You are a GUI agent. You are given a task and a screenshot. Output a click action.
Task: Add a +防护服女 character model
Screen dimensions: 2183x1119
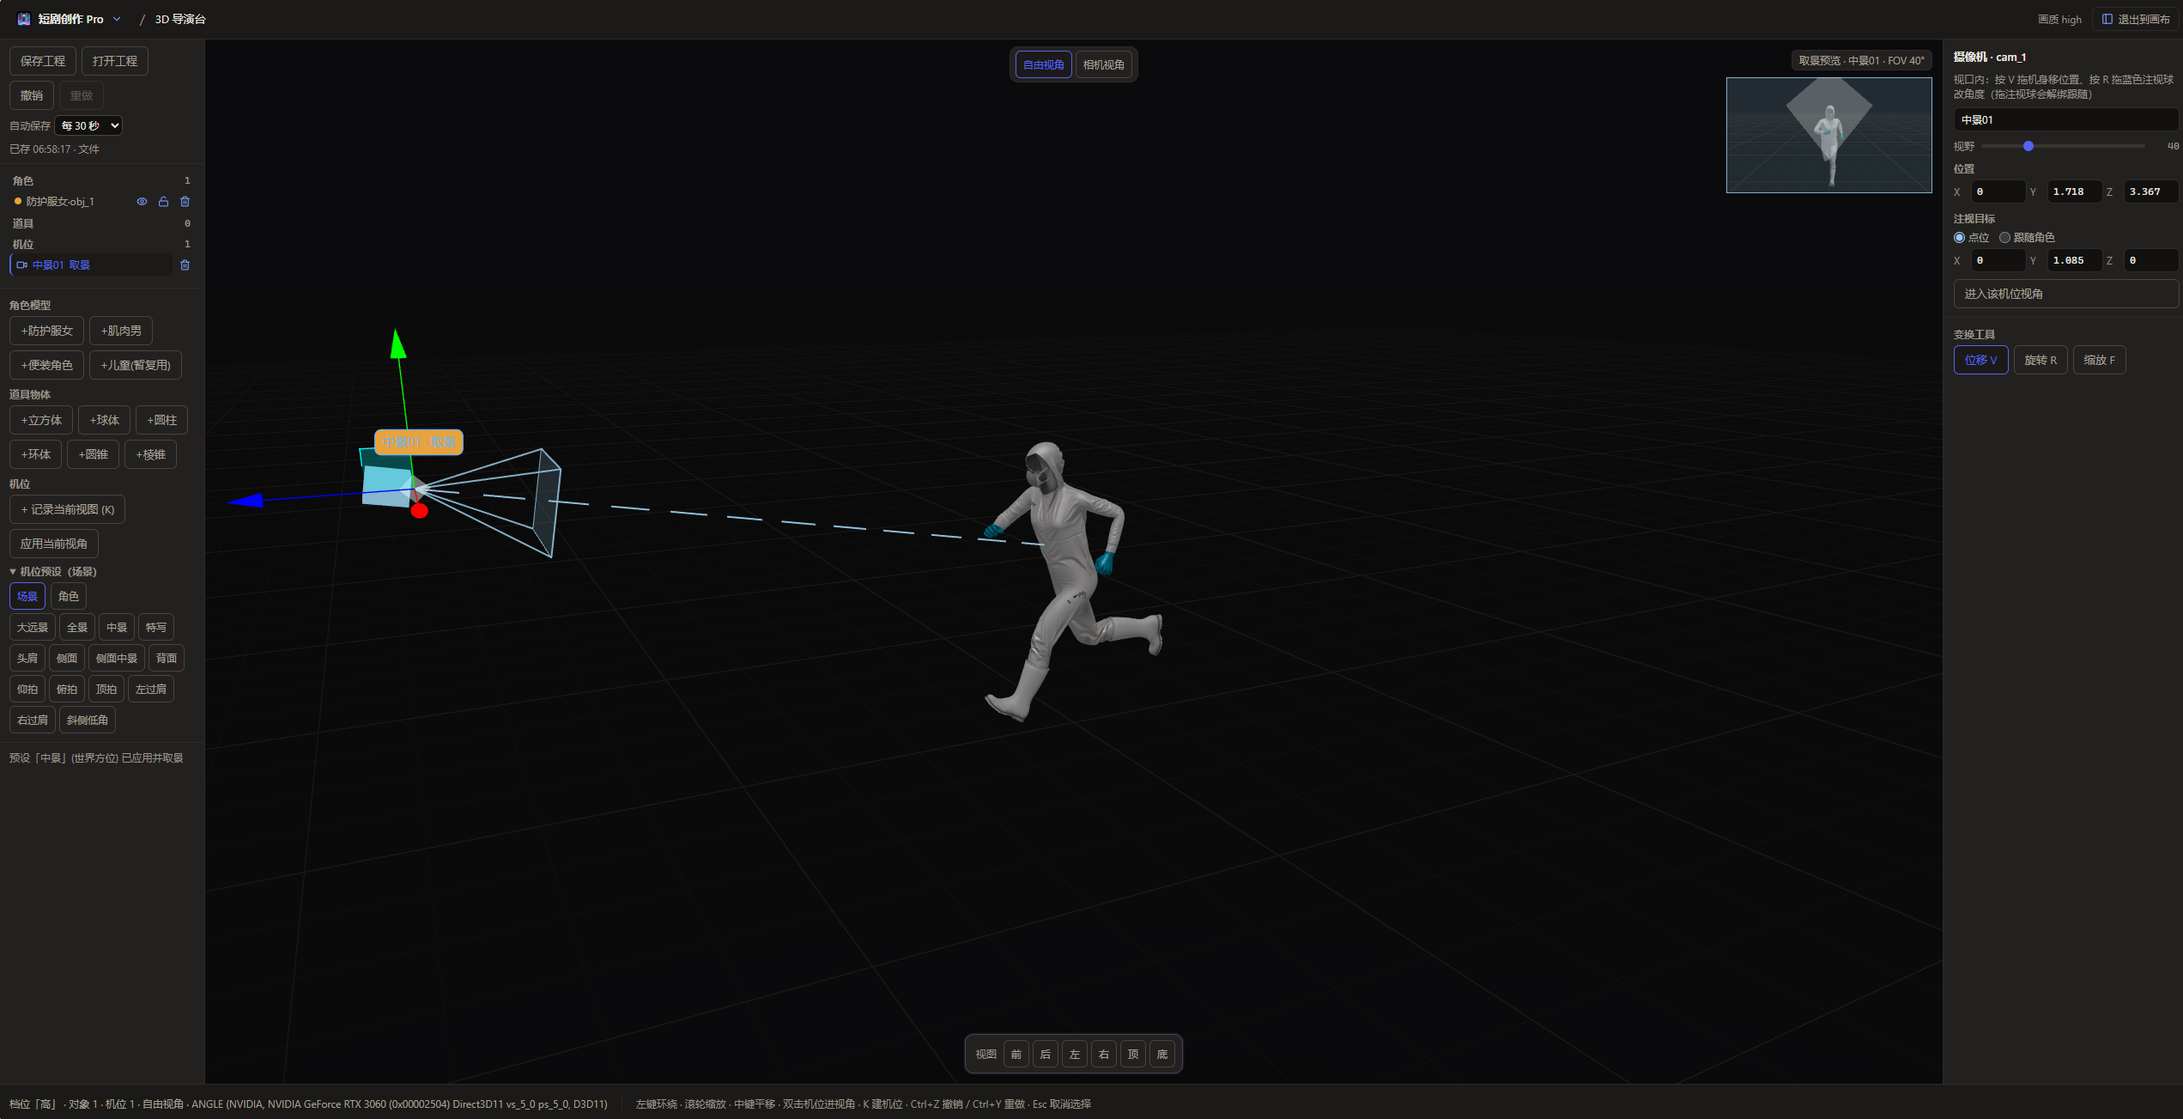click(47, 331)
